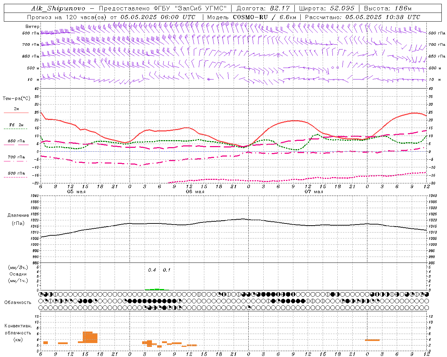Click the Облачность cloudiness row label
The image size is (447, 357).
click(x=18, y=302)
